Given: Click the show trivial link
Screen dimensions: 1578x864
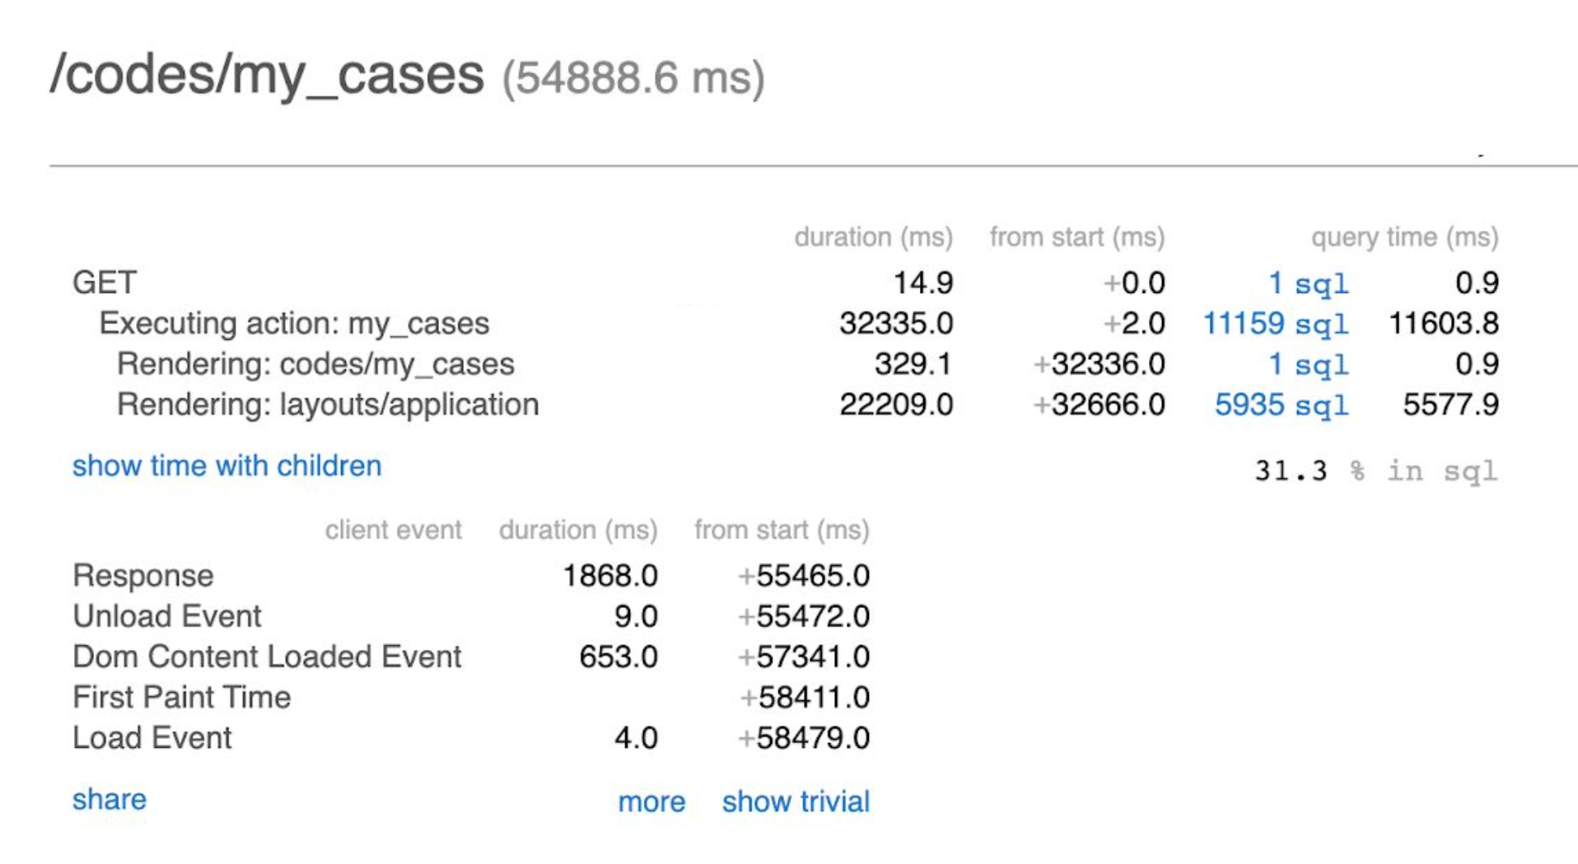Looking at the screenshot, I should point(796,801).
